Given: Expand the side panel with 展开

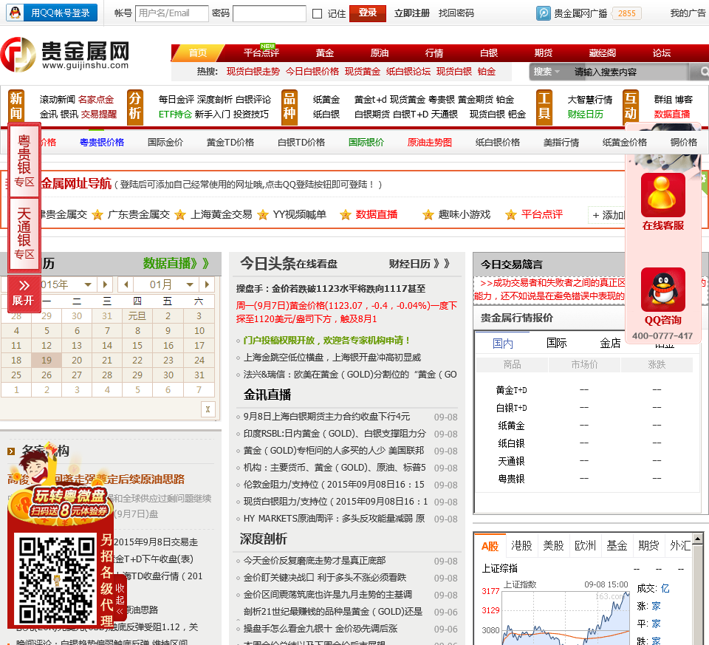Looking at the screenshot, I should pos(24,293).
